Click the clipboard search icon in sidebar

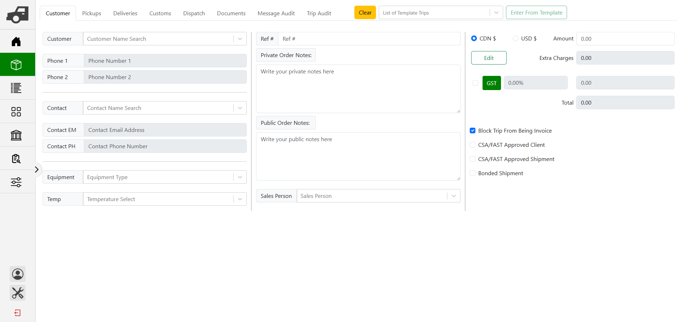click(16, 159)
